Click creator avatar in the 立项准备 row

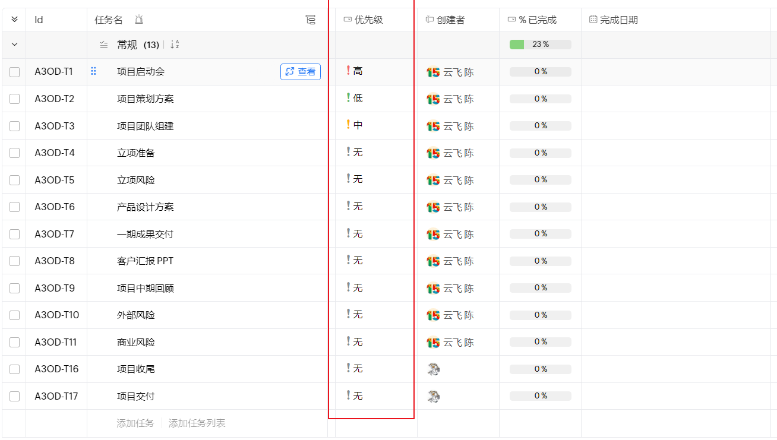tap(433, 153)
